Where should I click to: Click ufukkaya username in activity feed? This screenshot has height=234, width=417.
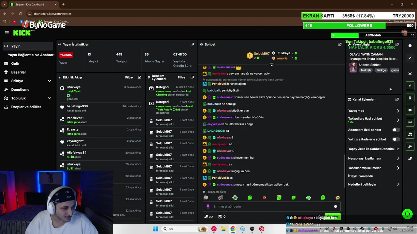point(74,87)
